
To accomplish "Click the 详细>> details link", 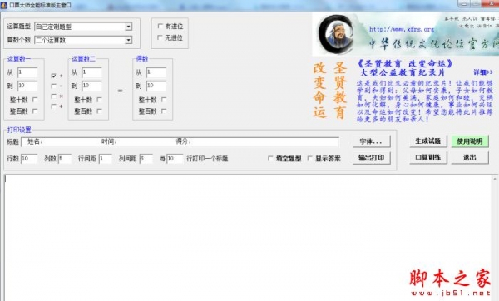I will pos(482,72).
